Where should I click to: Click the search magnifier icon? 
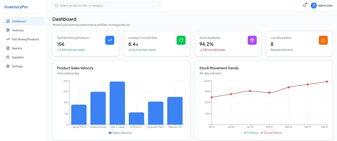pos(56,5)
